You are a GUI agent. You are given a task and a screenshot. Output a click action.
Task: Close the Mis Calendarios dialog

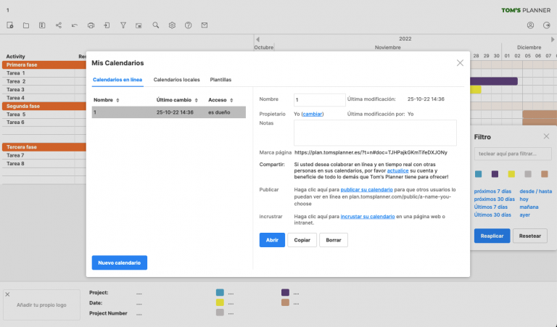pyautogui.click(x=460, y=63)
